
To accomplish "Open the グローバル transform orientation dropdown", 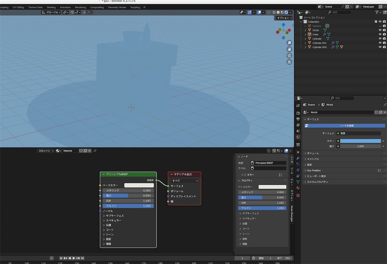I will click(51, 12).
